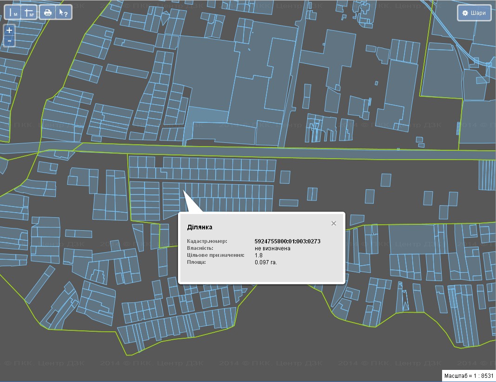This screenshot has height=382, width=496.
Task: Activate the area measurement tool
Action: [x=29, y=13]
